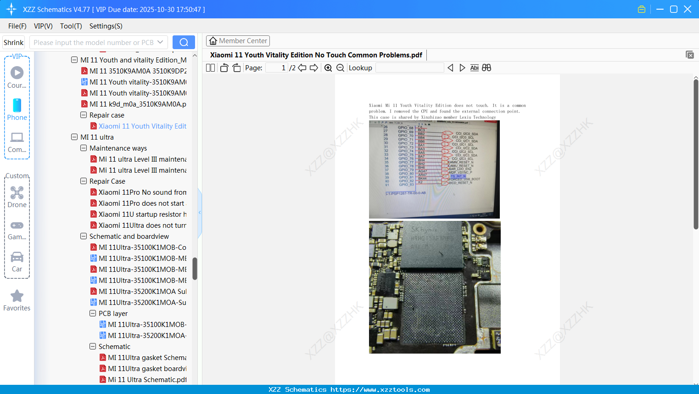This screenshot has height=394, width=699.
Task: Collapse the PCB layer folder
Action: [x=93, y=313]
